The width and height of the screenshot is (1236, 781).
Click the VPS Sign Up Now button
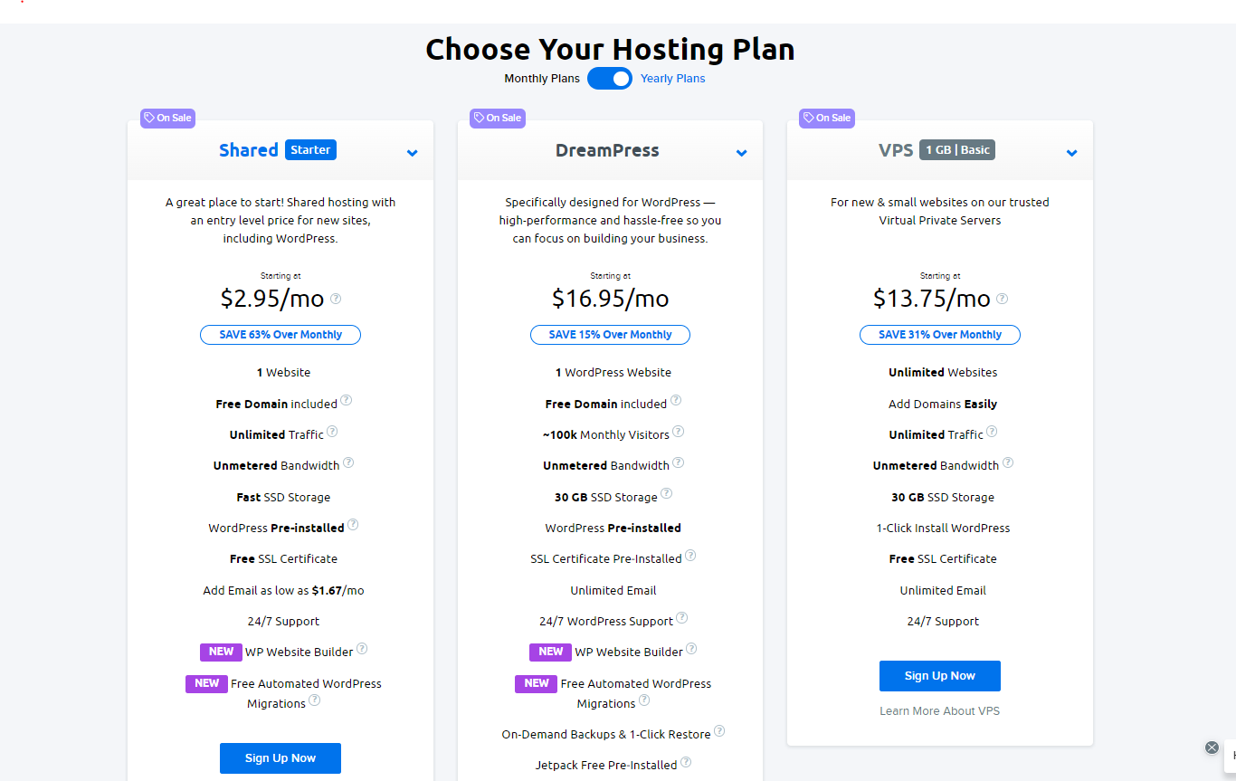[940, 676]
